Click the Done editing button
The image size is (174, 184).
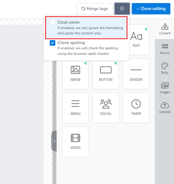[151, 9]
